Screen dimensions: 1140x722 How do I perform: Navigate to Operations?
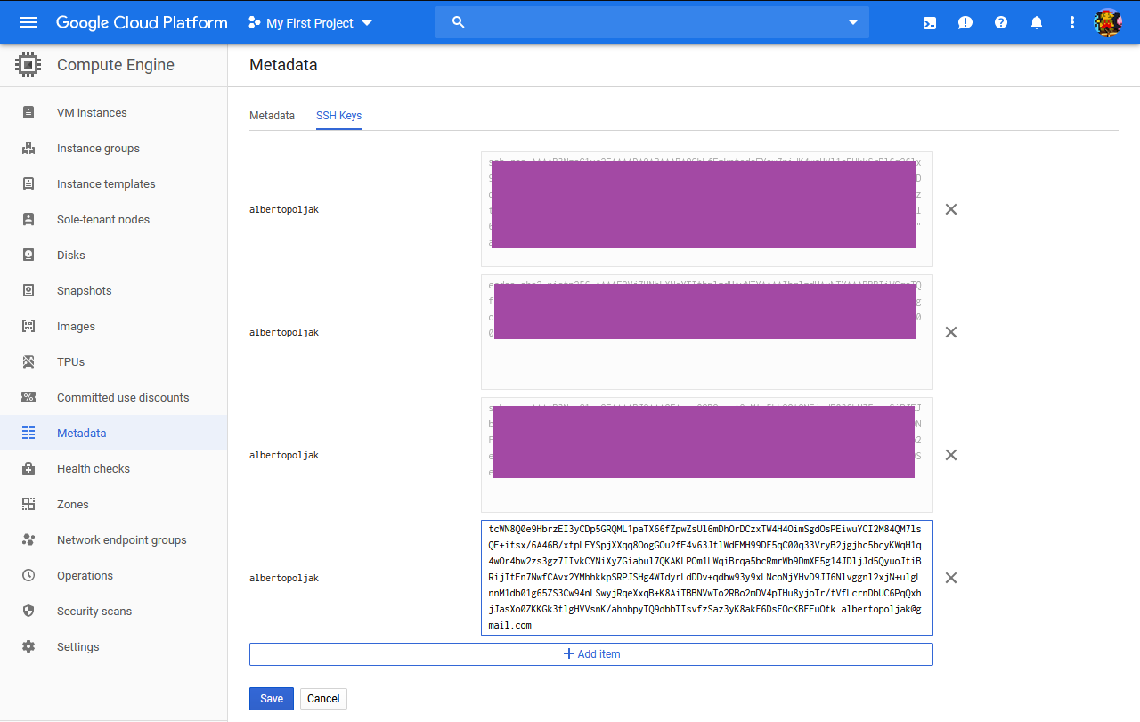85,576
